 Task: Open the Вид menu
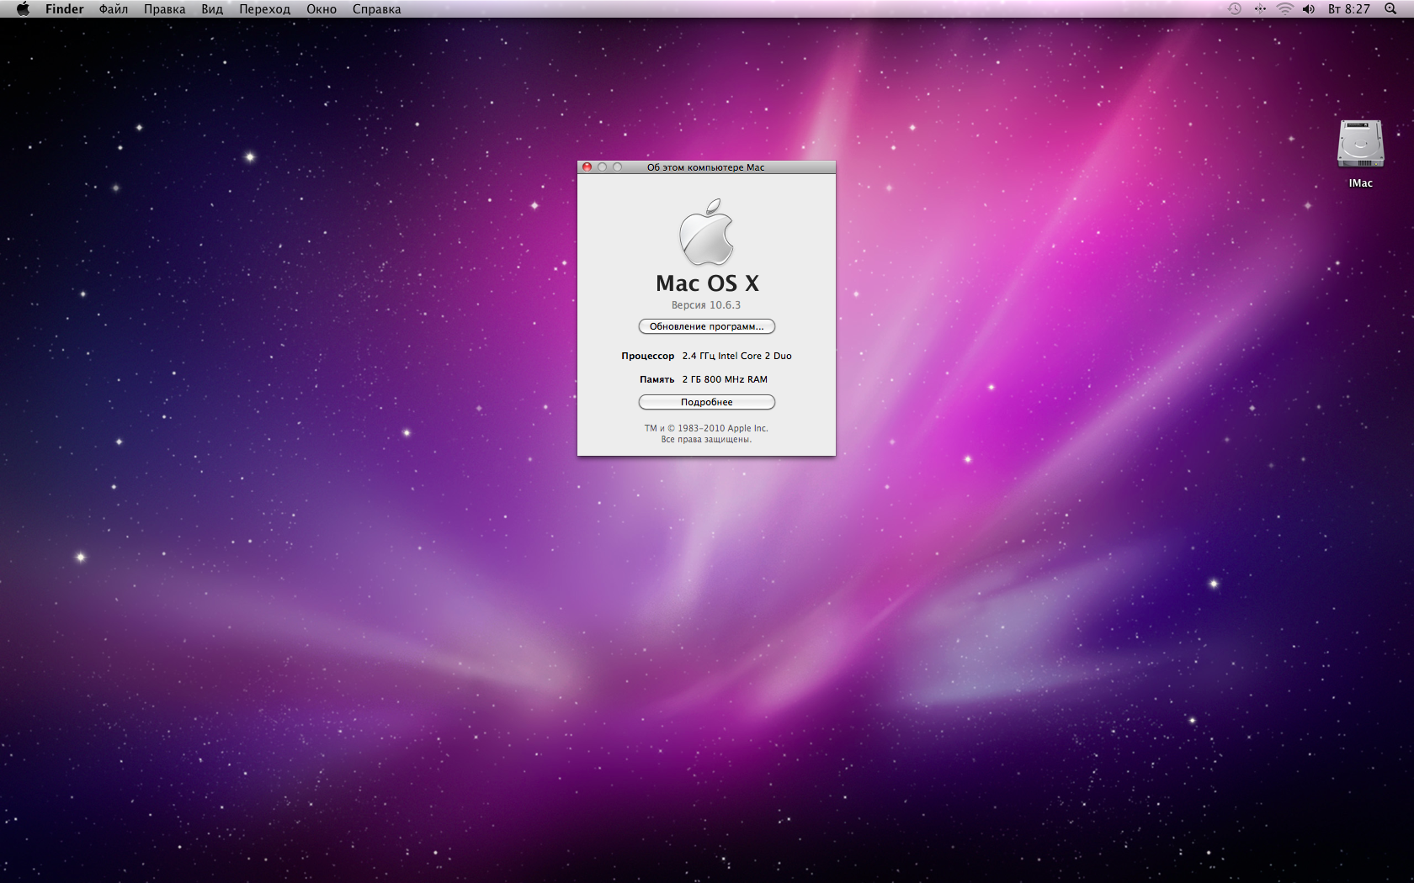click(212, 9)
